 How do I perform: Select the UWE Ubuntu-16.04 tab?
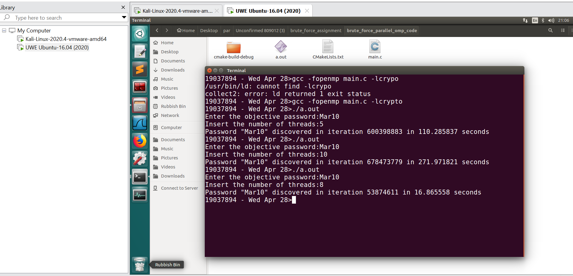tap(268, 11)
